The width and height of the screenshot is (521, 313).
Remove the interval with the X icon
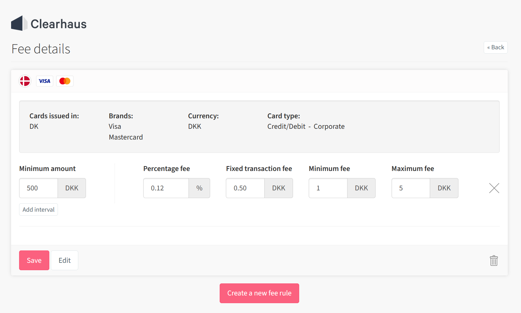tap(494, 188)
